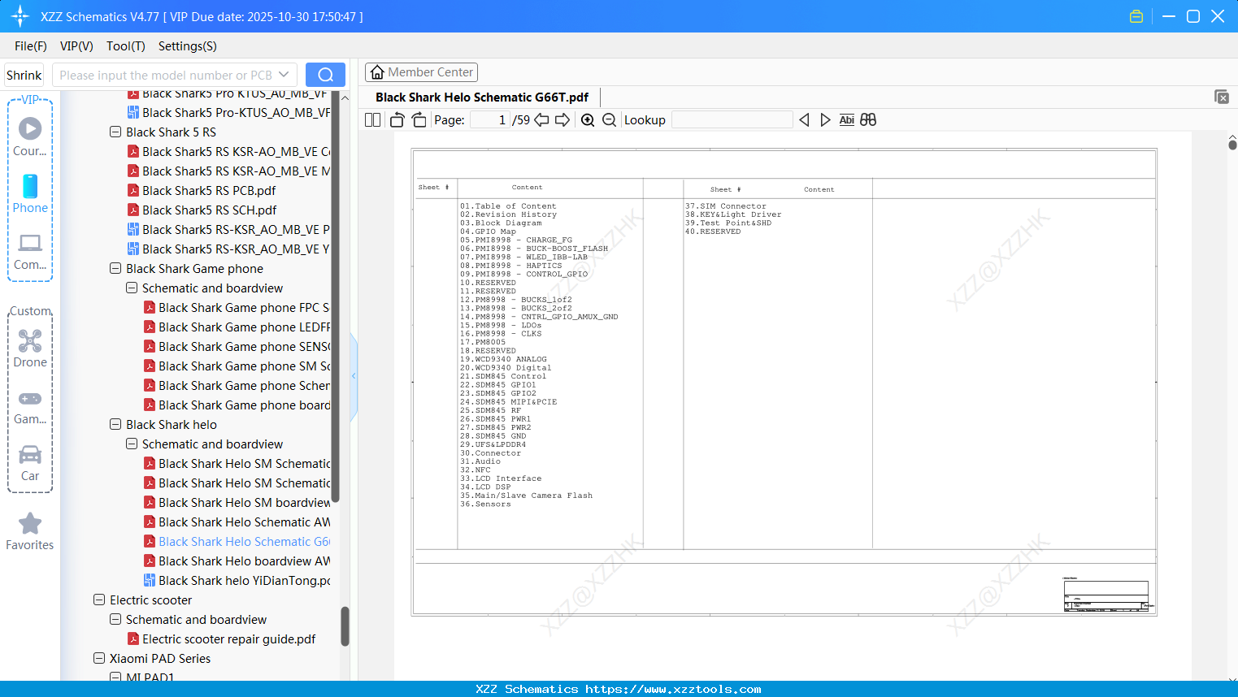
Task: Open the Favorites star icon
Action: [30, 531]
